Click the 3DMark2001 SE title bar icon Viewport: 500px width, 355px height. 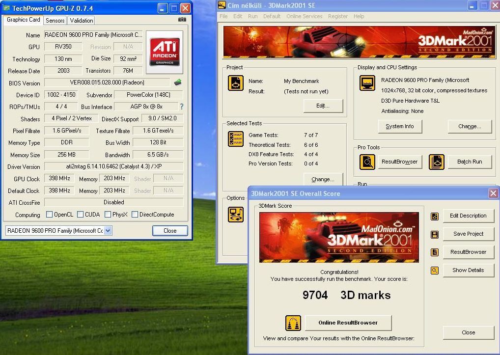pos(222,5)
